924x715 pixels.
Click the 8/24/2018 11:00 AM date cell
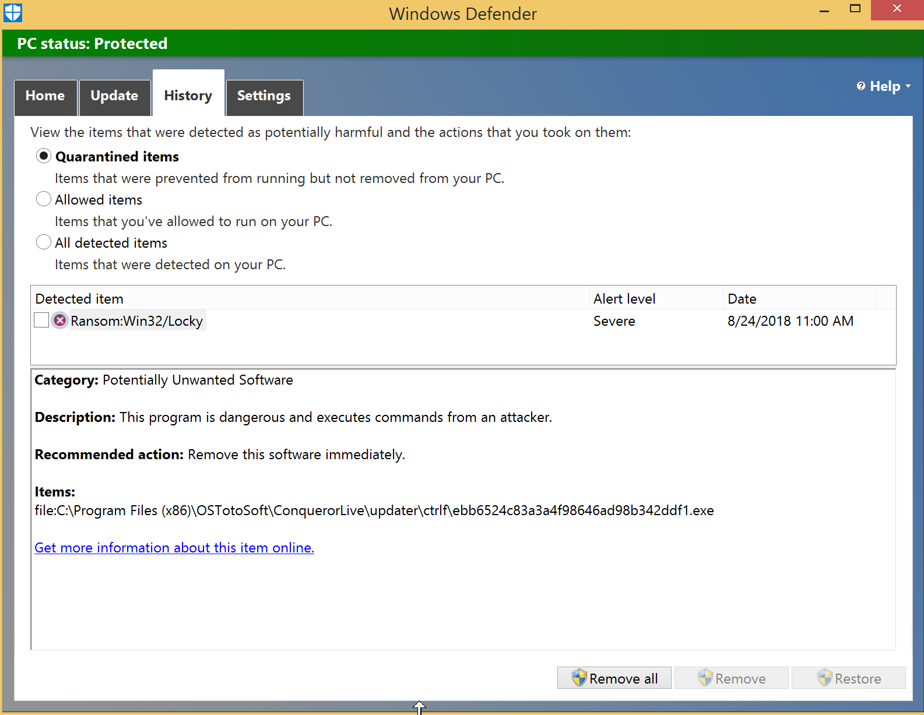(x=790, y=321)
